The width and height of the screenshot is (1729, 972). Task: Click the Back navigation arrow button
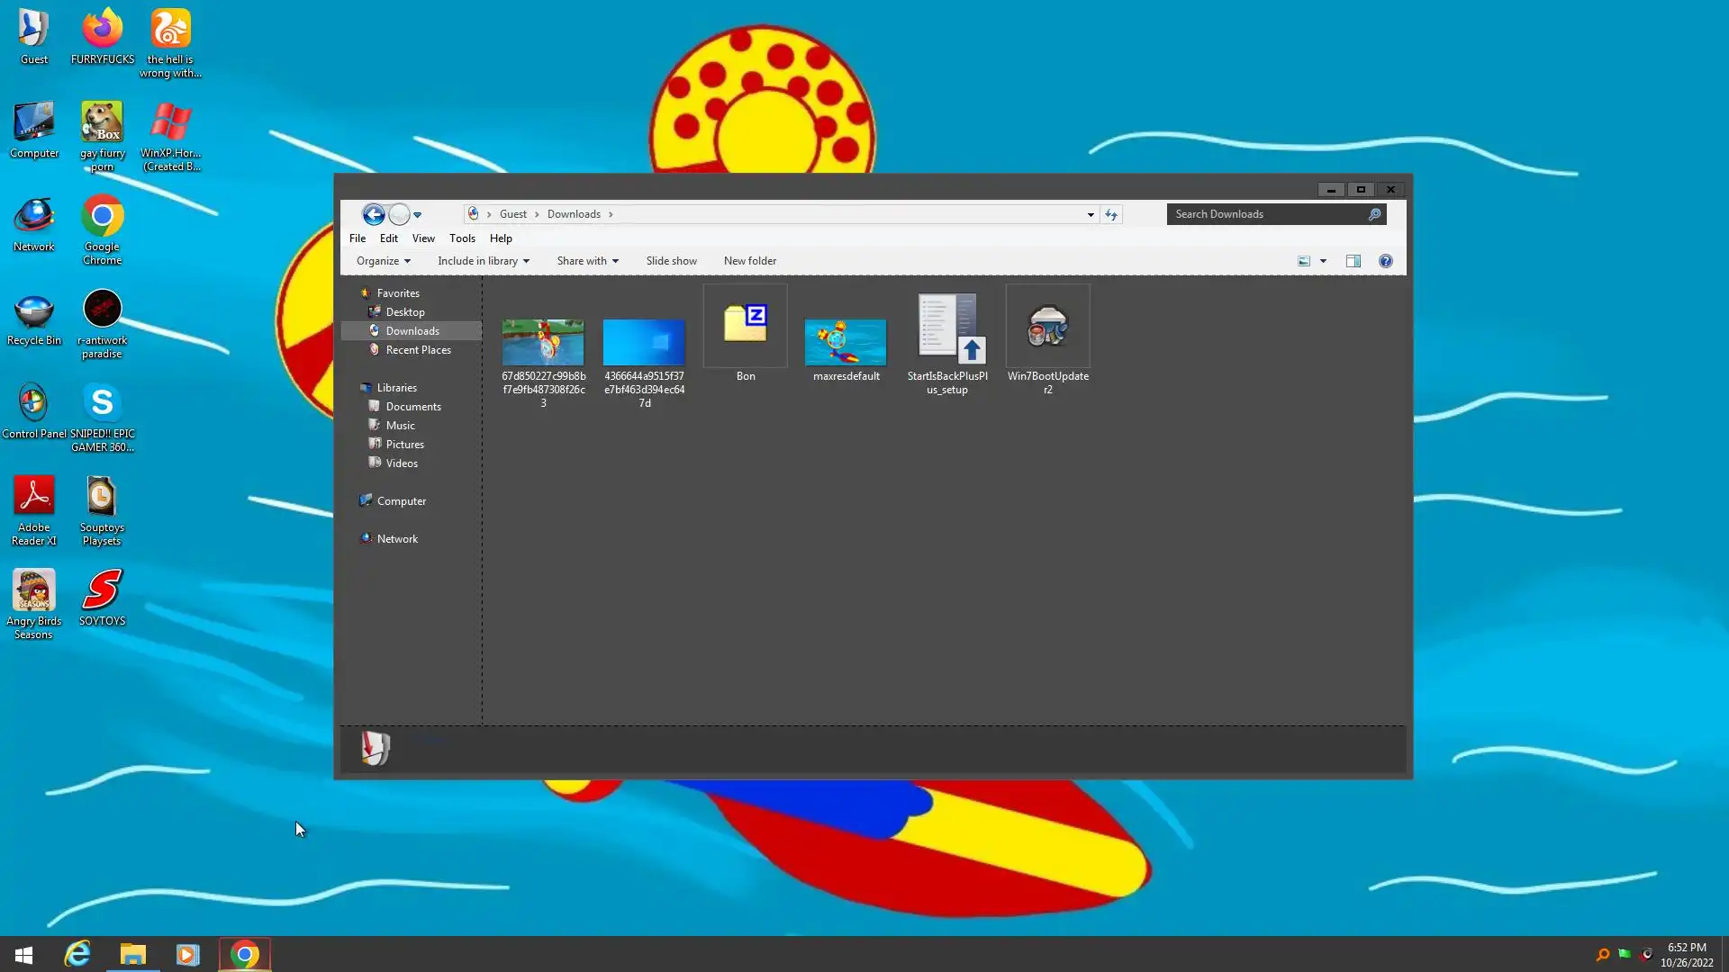pos(373,214)
